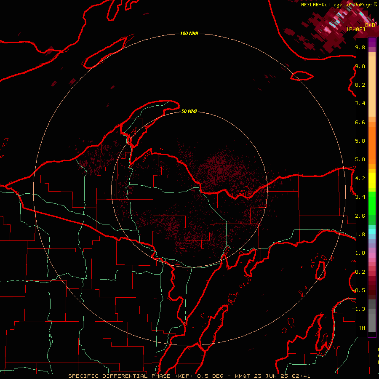Click the 6.6 color scale value

tap(360, 122)
